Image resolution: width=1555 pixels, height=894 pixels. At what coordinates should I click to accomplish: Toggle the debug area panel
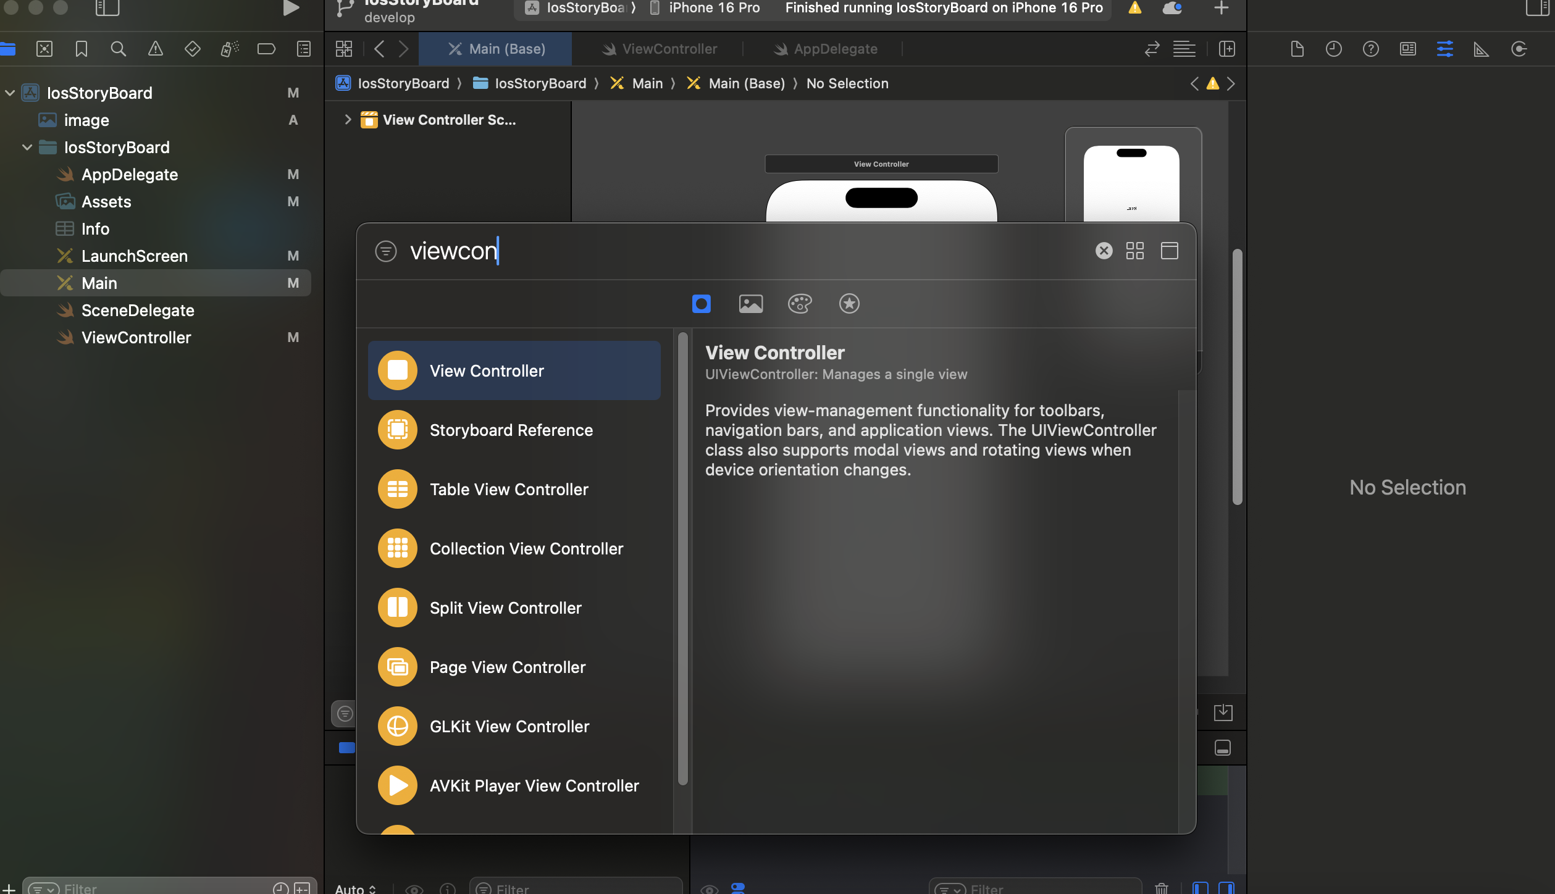pos(1223,748)
